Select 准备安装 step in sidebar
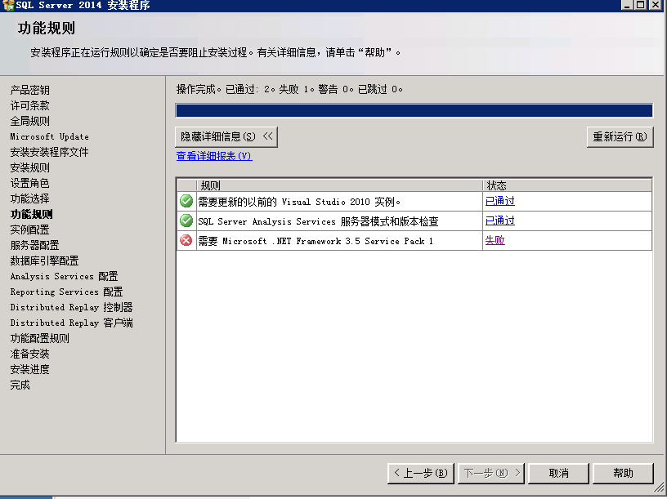This screenshot has width=667, height=499. [29, 354]
